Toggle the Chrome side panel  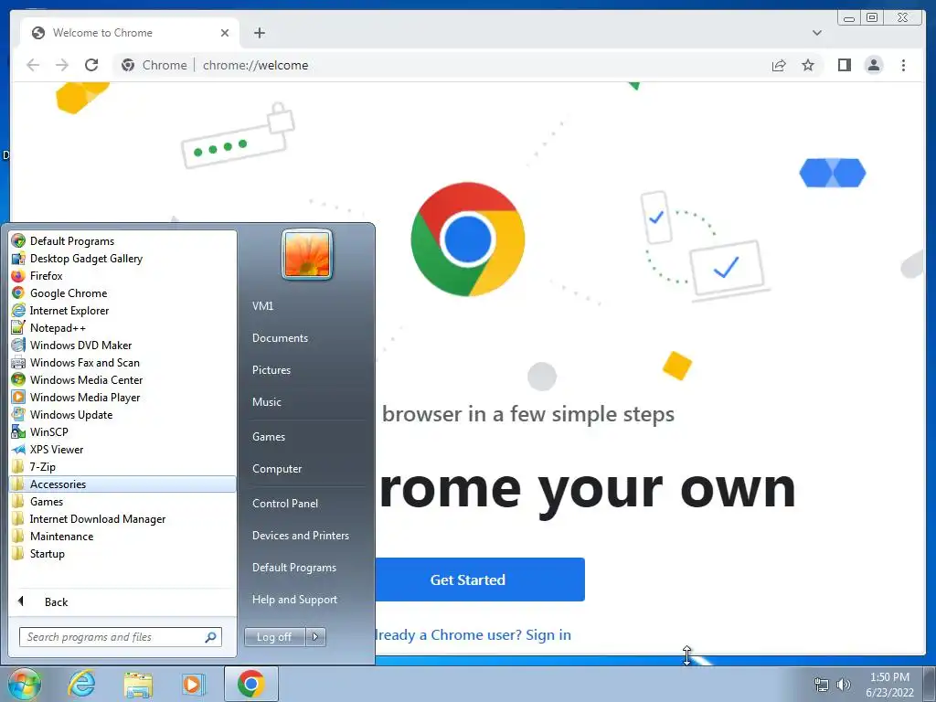click(x=845, y=65)
